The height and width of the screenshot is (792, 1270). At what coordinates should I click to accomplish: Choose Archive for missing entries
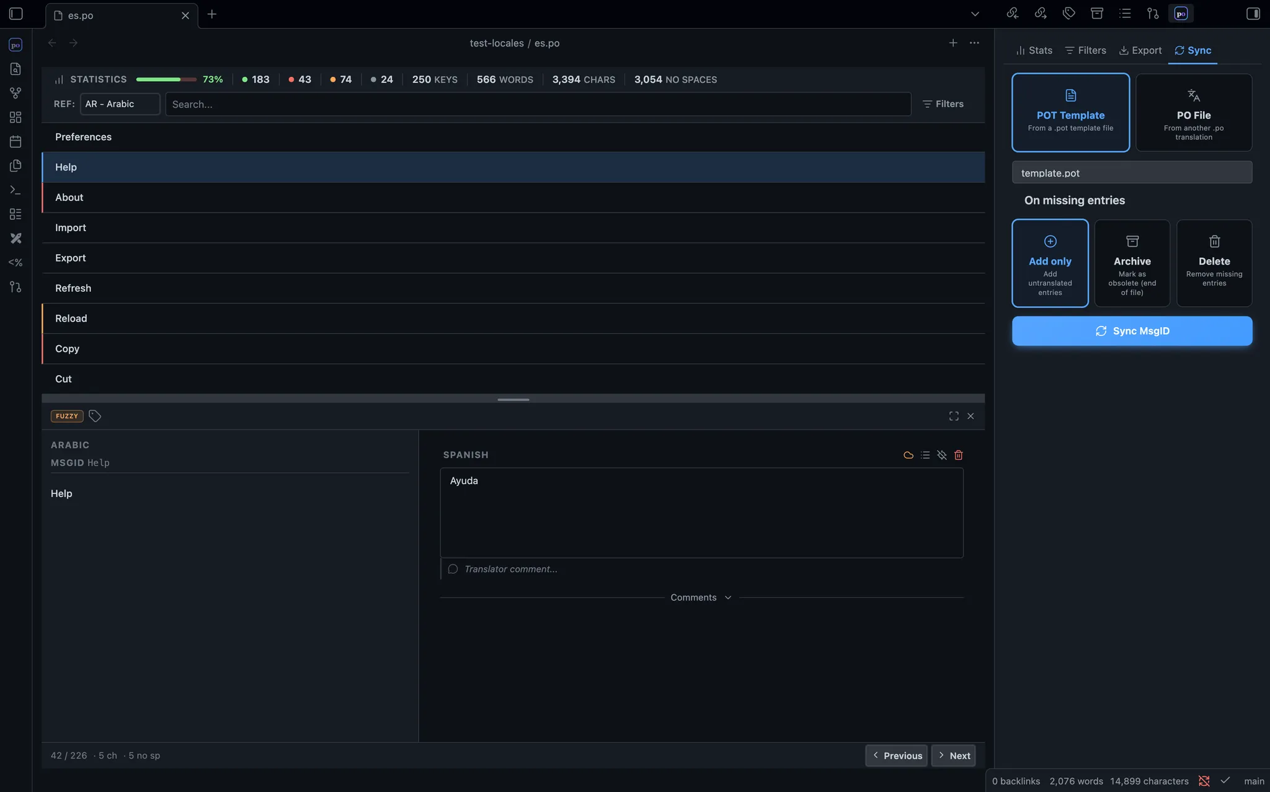tap(1132, 263)
